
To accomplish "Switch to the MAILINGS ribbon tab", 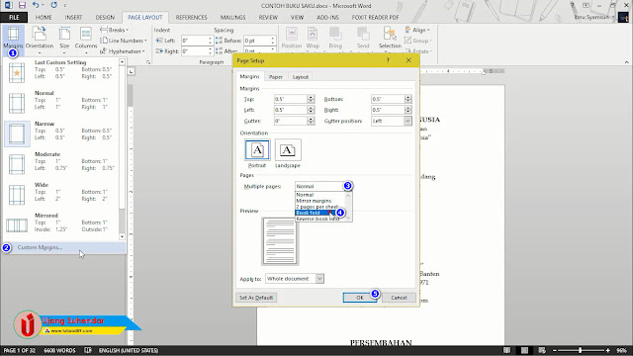I will tap(233, 18).
